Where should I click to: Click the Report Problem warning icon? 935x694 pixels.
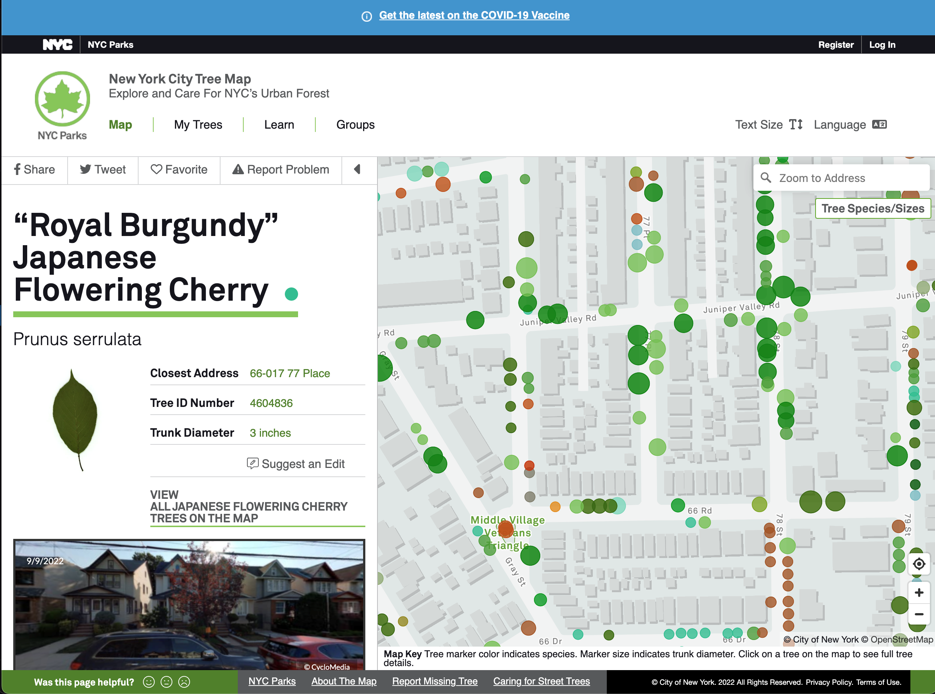point(238,169)
